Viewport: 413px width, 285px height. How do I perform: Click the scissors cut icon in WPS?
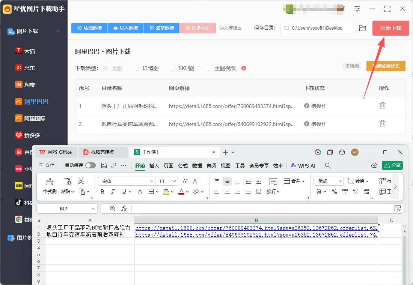point(81,181)
